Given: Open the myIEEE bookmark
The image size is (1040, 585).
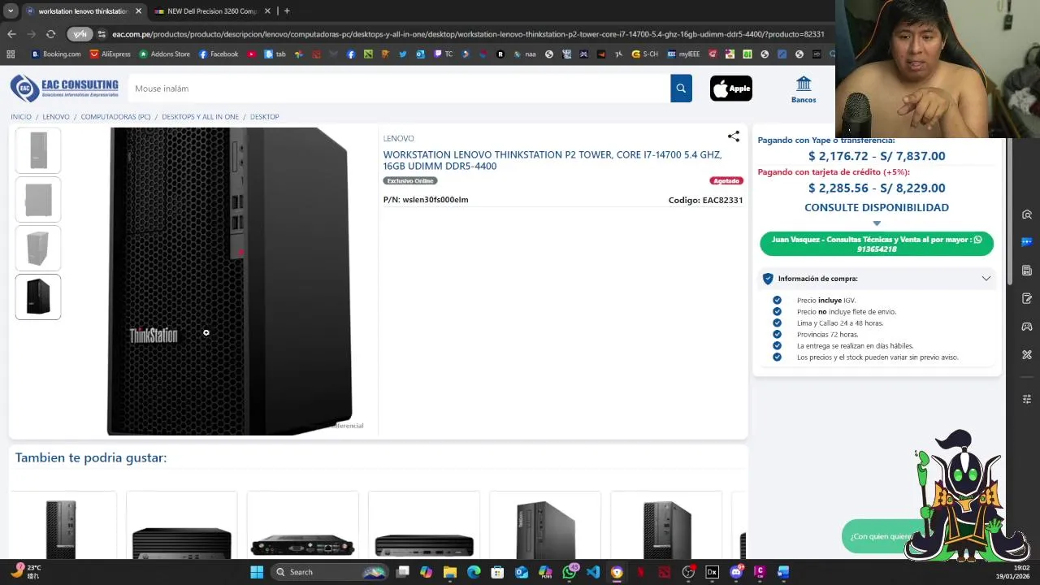Looking at the screenshot, I should (x=683, y=54).
